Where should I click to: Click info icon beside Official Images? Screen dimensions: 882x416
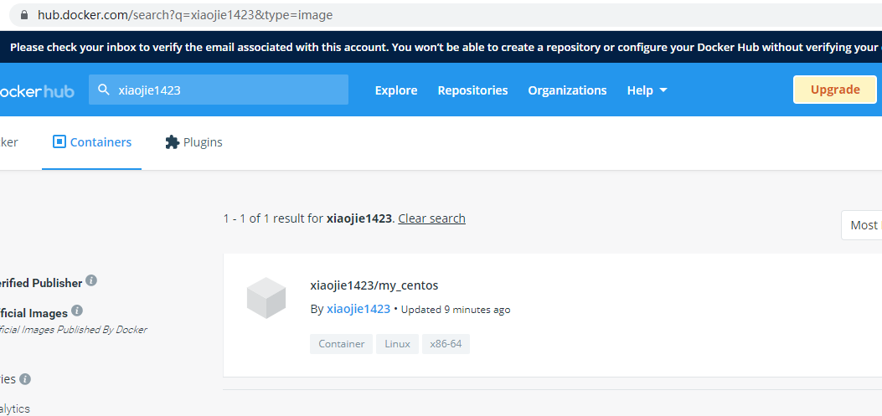[x=77, y=311]
